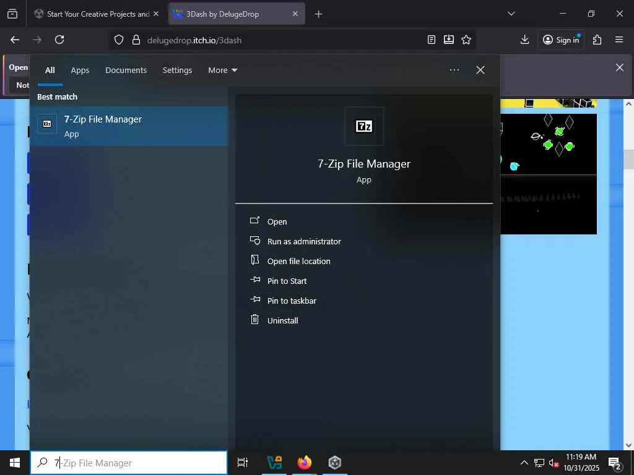This screenshot has width=634, height=475.
Task: Close the 3Dash by DelugeDrop tab
Action: [295, 14]
